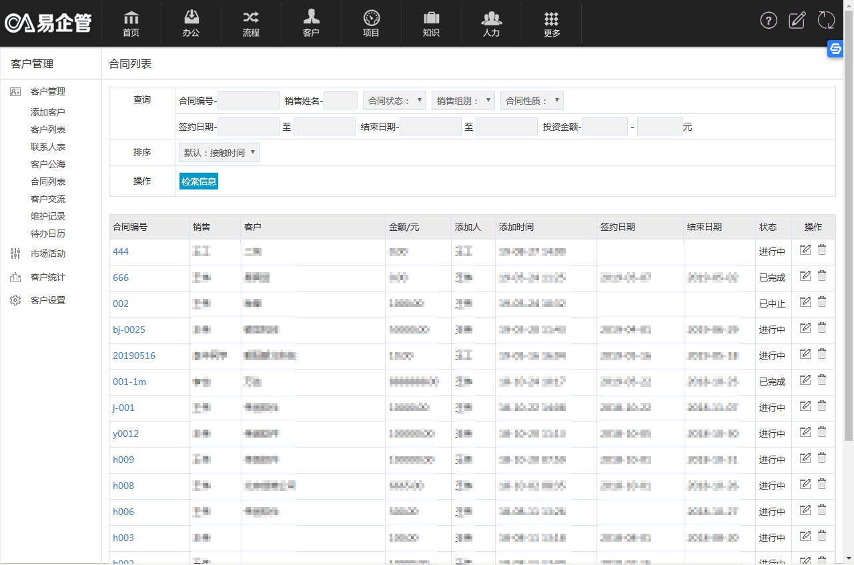Image resolution: width=854 pixels, height=565 pixels.
Task: Go to 维护记录 in sidebar
Action: pyautogui.click(x=48, y=216)
